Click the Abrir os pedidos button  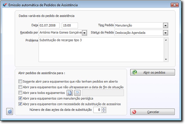click(153, 72)
